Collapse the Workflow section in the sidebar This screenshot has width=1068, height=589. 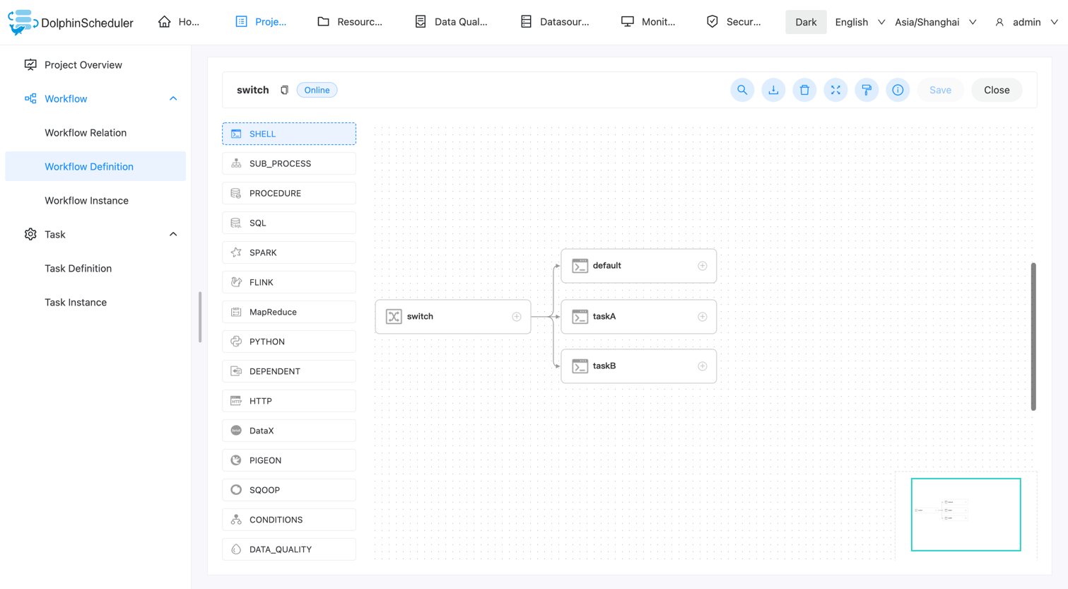[x=173, y=98]
